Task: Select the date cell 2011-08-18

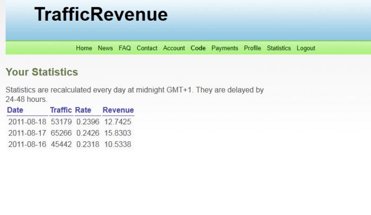Action: point(27,122)
